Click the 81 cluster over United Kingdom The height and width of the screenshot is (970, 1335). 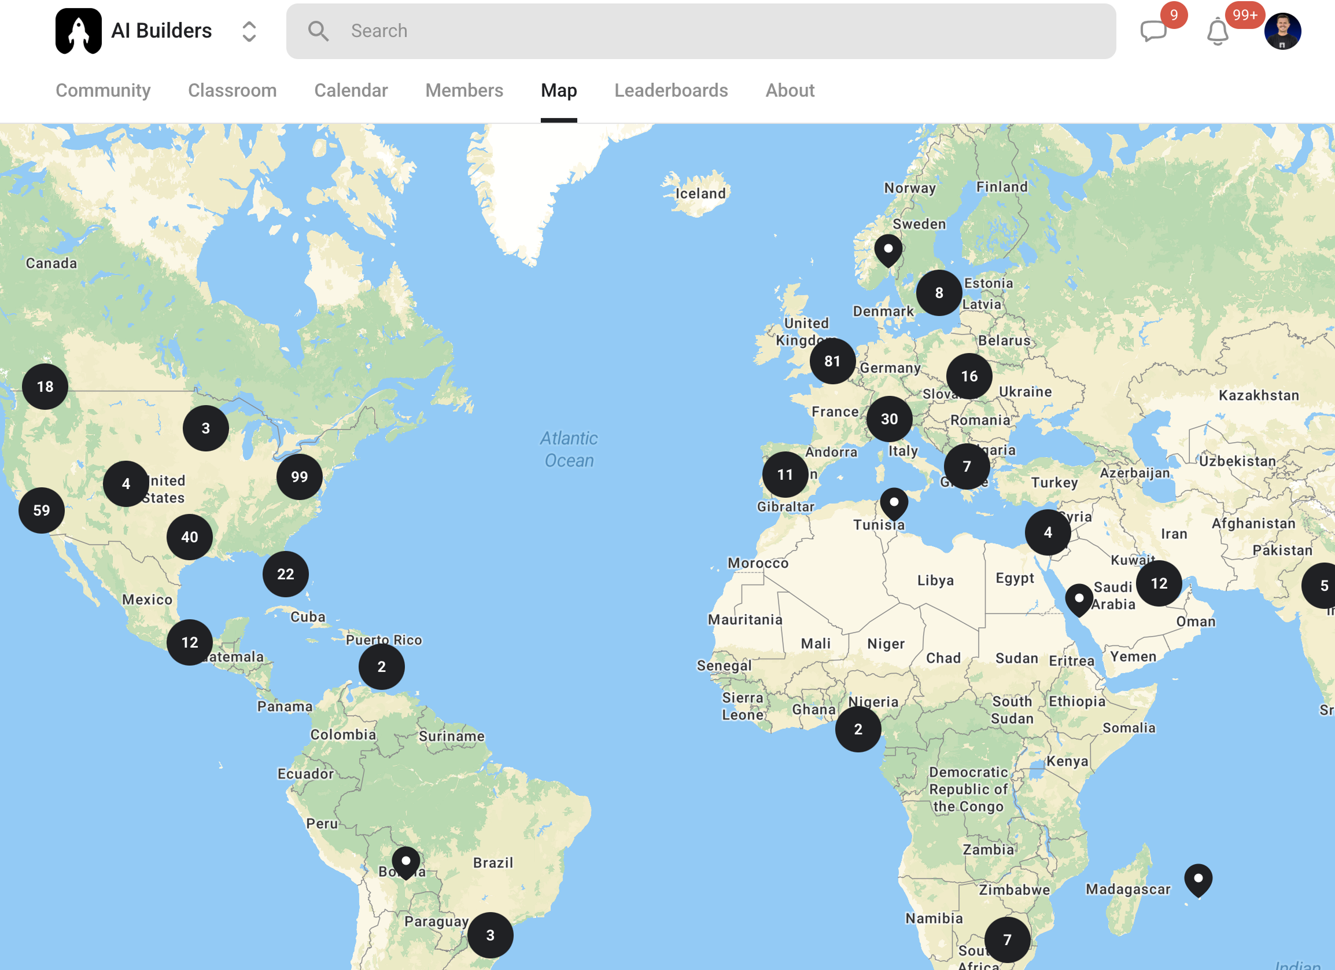(x=832, y=361)
